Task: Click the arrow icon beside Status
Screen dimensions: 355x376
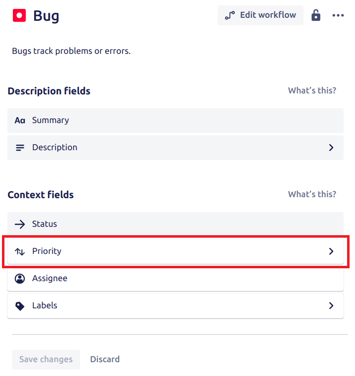Action: pos(20,224)
